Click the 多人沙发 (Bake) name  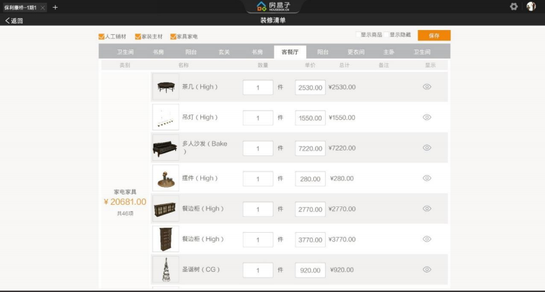point(204,147)
